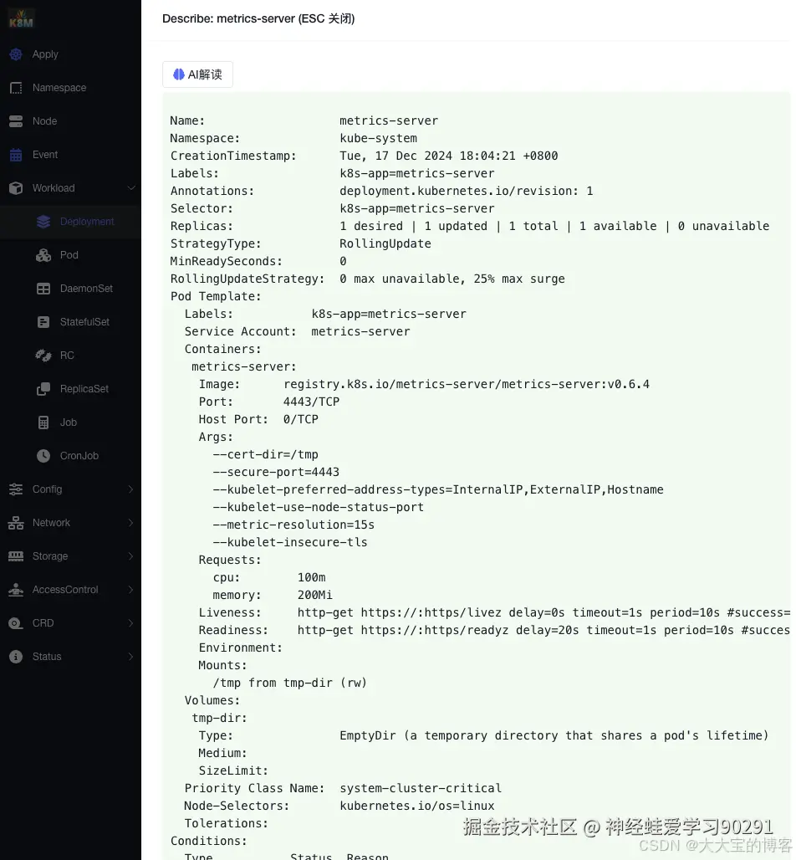
Task: Click the StatefulSet icon
Action: tap(43, 322)
